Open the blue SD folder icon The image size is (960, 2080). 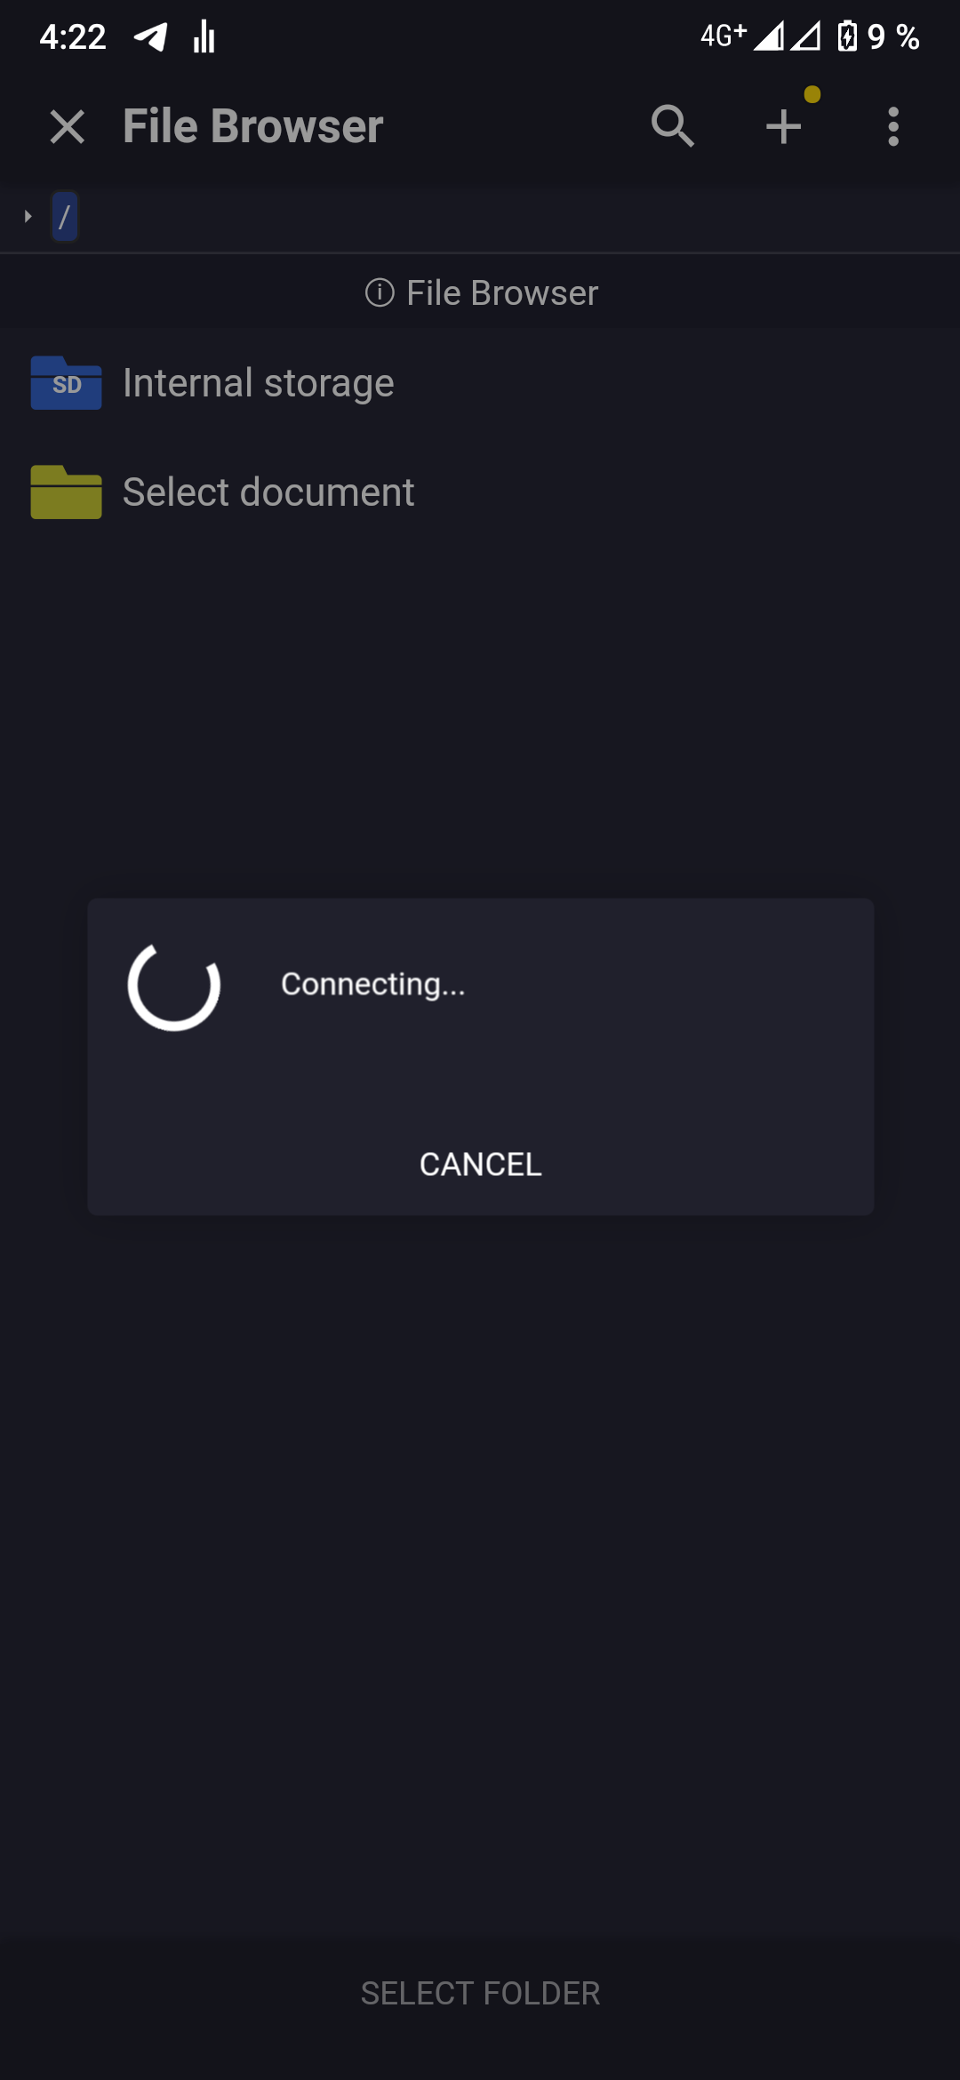(x=66, y=383)
